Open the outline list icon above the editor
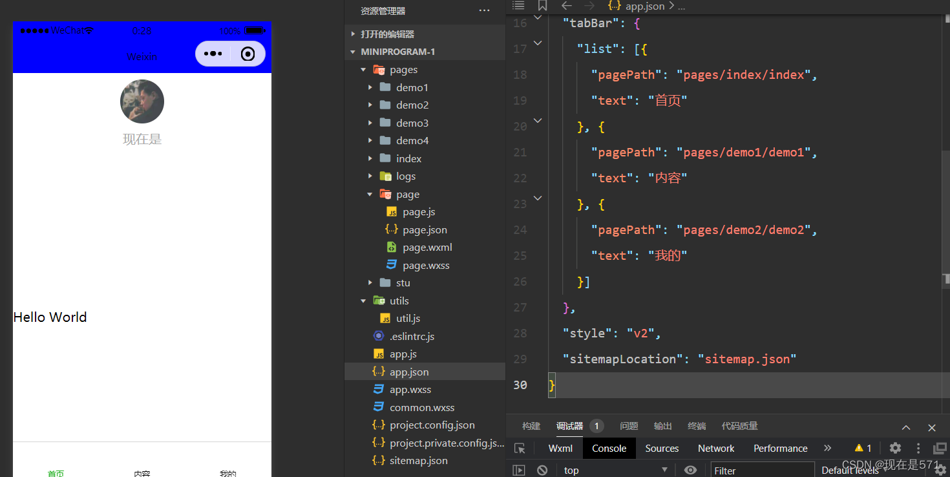This screenshot has height=477, width=950. 518,6
